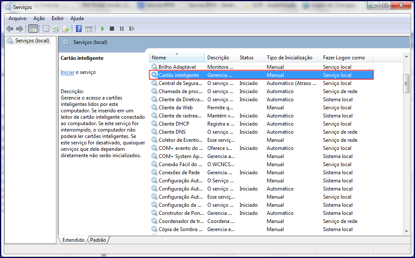The image size is (415, 258).
Task: Sort by the Nome column header
Action: coord(177,57)
